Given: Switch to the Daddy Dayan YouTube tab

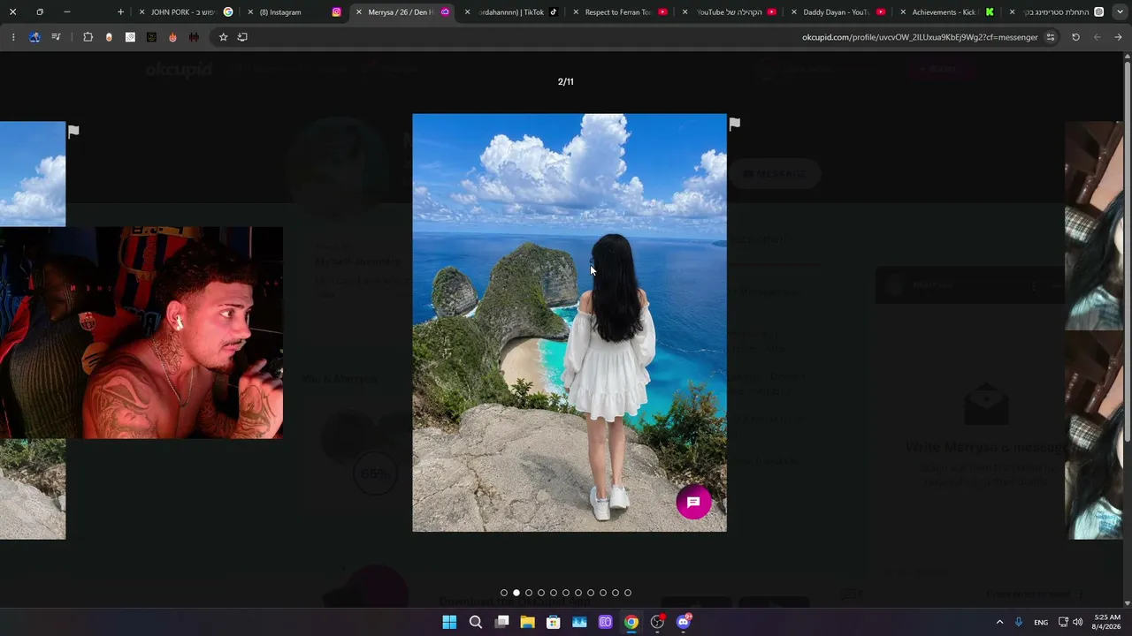Looking at the screenshot, I should 837,12.
